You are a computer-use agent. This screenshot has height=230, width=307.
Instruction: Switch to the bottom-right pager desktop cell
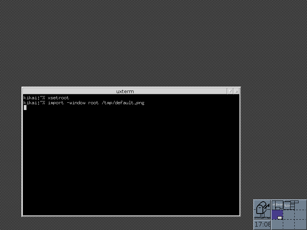coord(300,224)
